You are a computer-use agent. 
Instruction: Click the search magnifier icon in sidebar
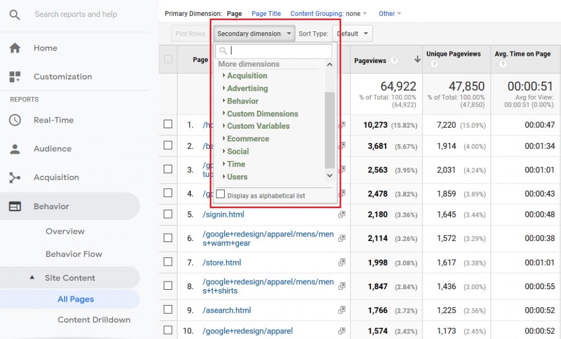[x=14, y=15]
